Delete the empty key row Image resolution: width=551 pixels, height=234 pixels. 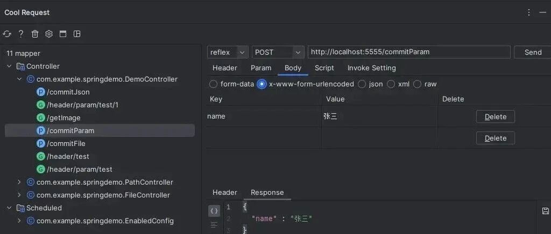click(496, 138)
